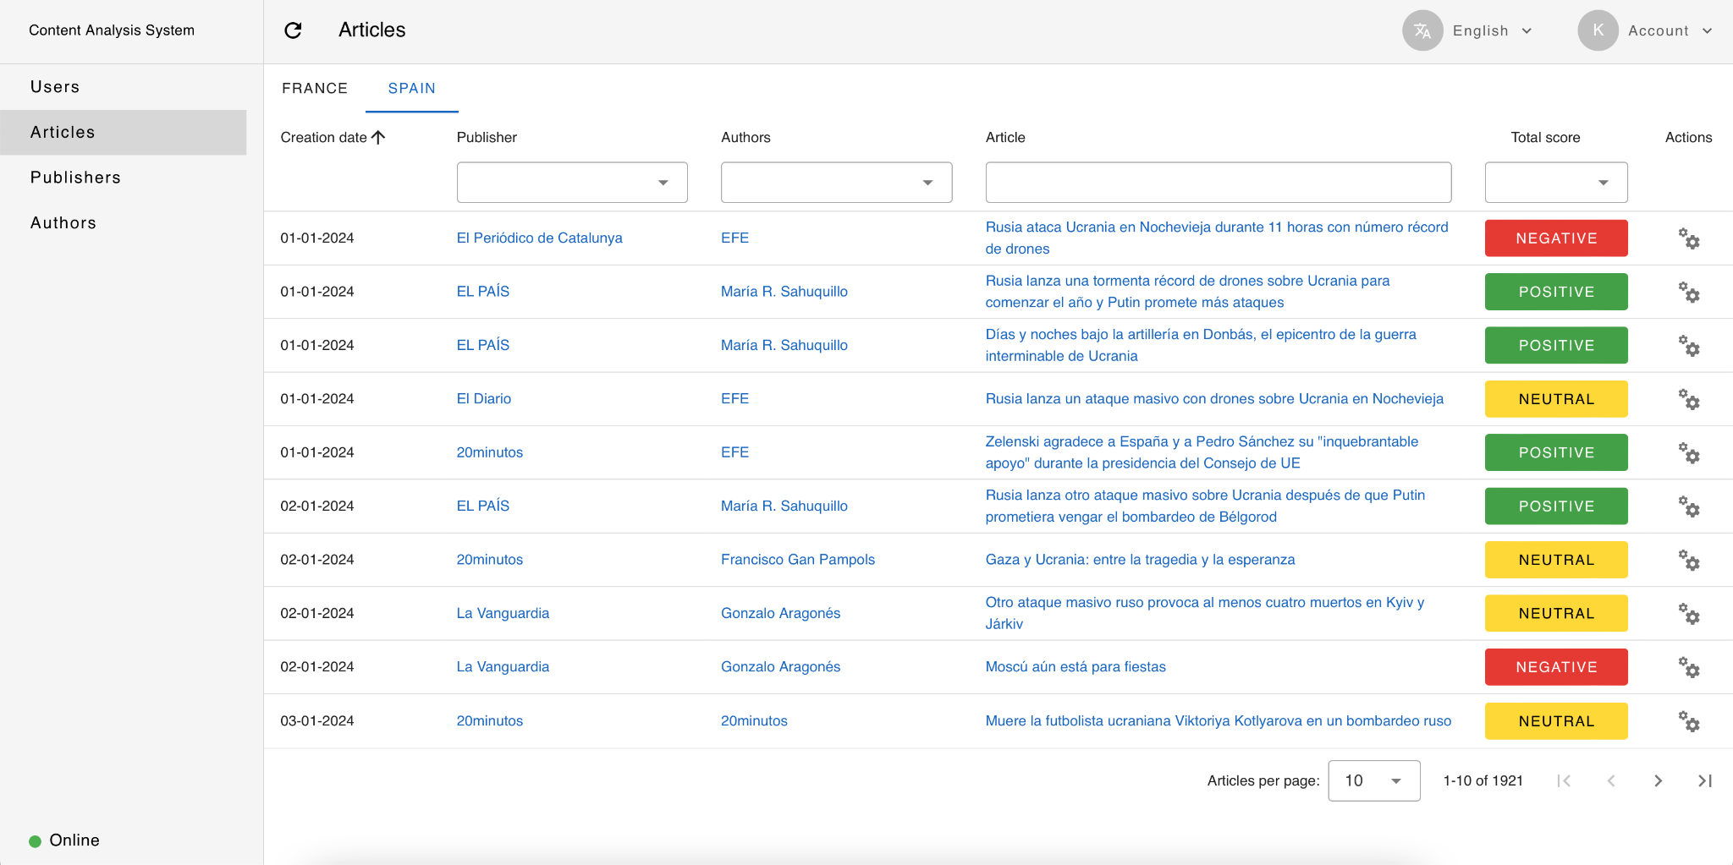Click the K account avatar

pyautogui.click(x=1598, y=30)
